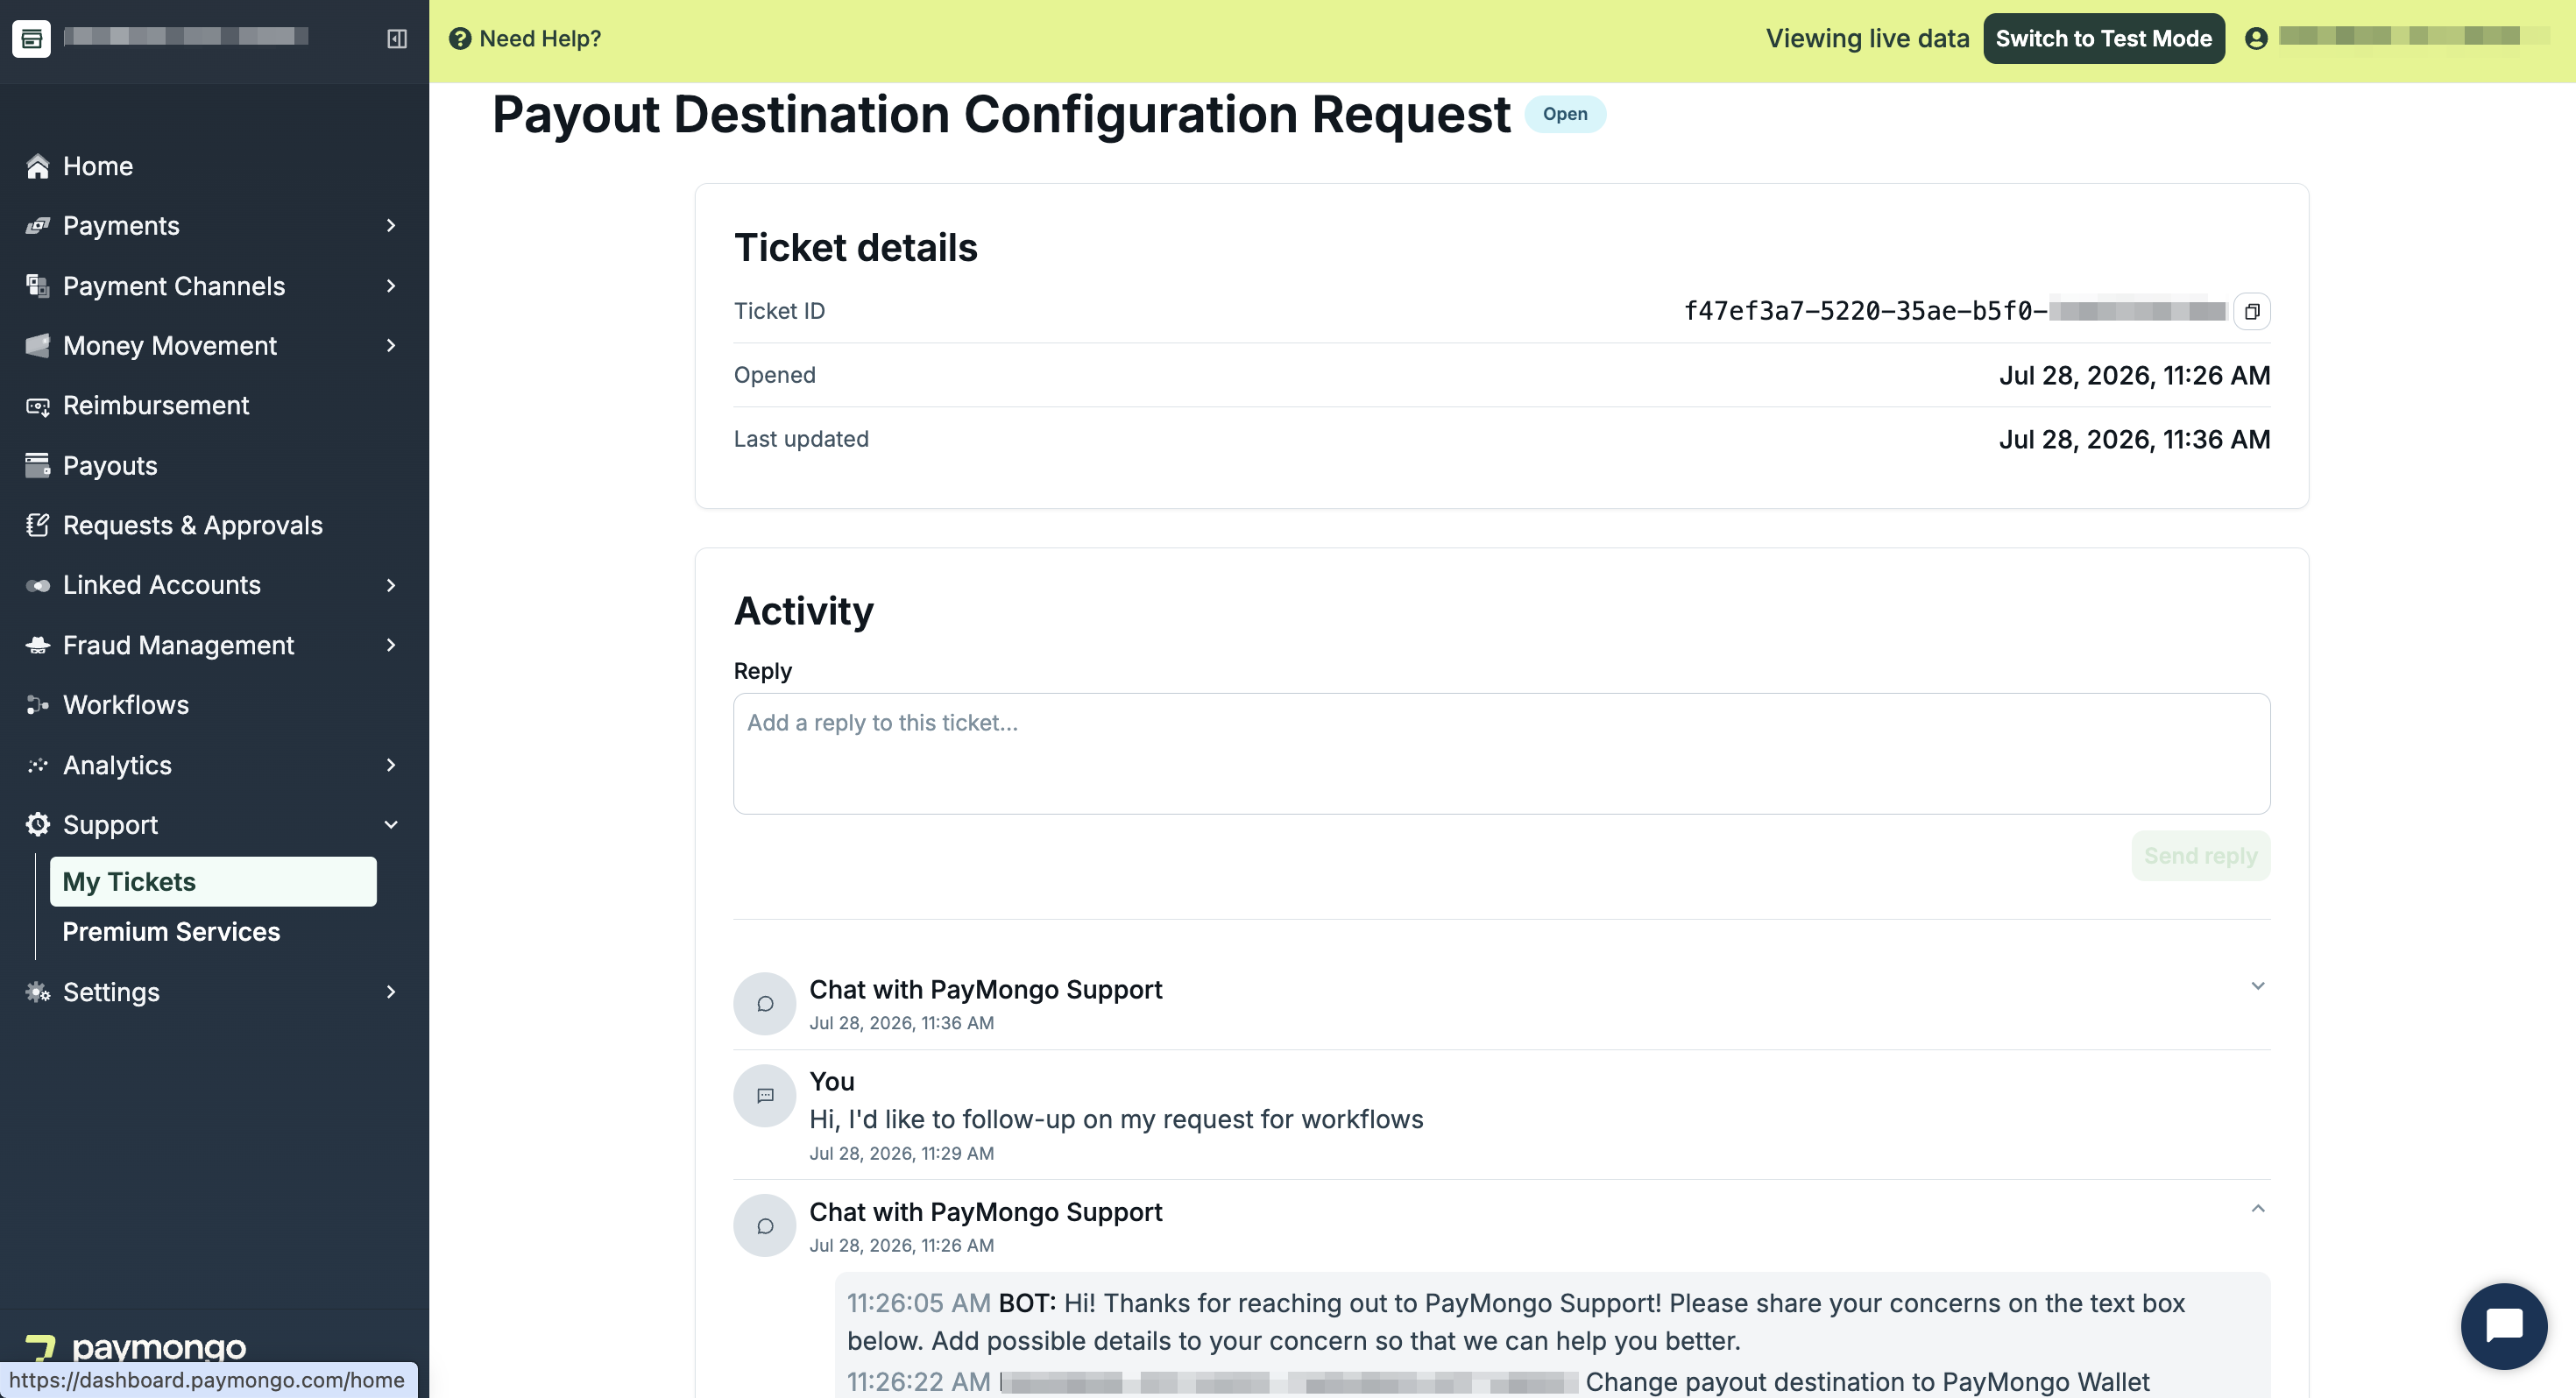Click the Home icon in sidebar

[38, 166]
